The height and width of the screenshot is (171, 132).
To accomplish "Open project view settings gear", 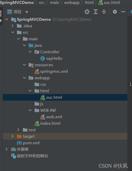I will [115, 12].
